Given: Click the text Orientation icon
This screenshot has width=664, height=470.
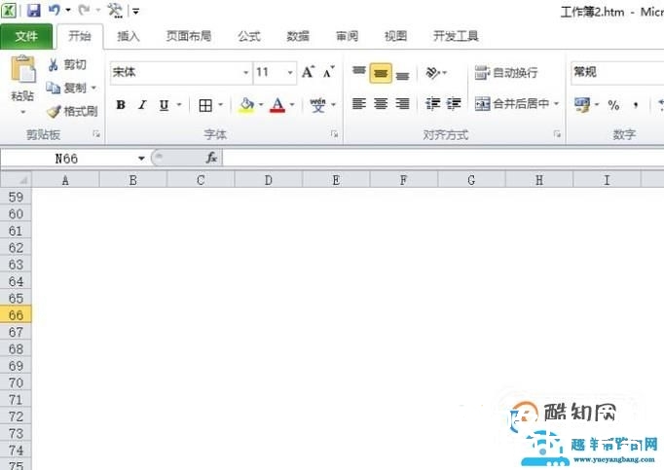Looking at the screenshot, I should tap(432, 73).
